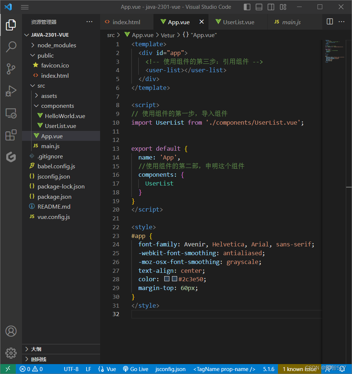Click the remote window status bar icon
The height and width of the screenshot is (374, 352).
(x=8, y=369)
